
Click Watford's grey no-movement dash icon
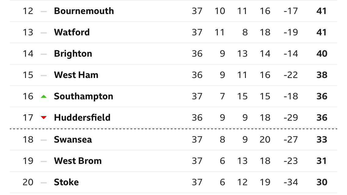tap(44, 33)
